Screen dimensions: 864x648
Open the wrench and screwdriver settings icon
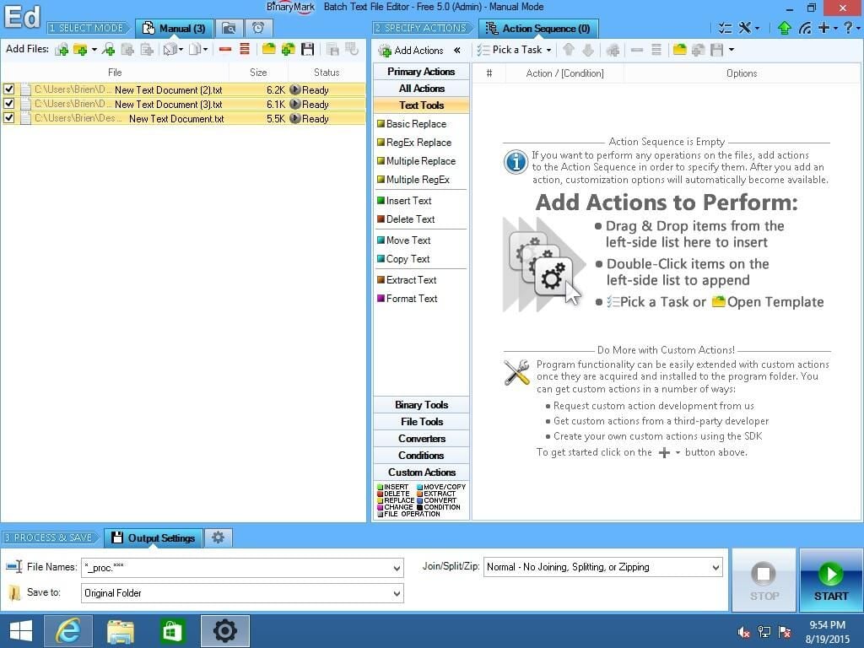pos(745,28)
